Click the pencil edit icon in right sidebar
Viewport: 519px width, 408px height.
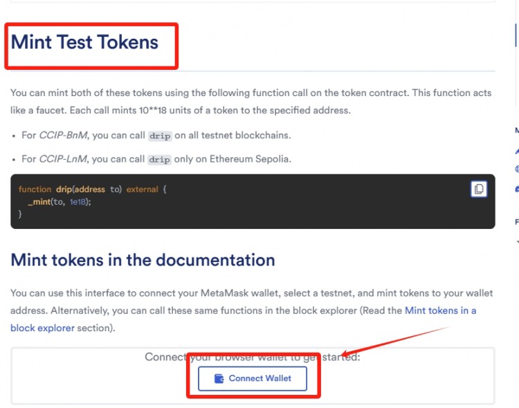517,151
